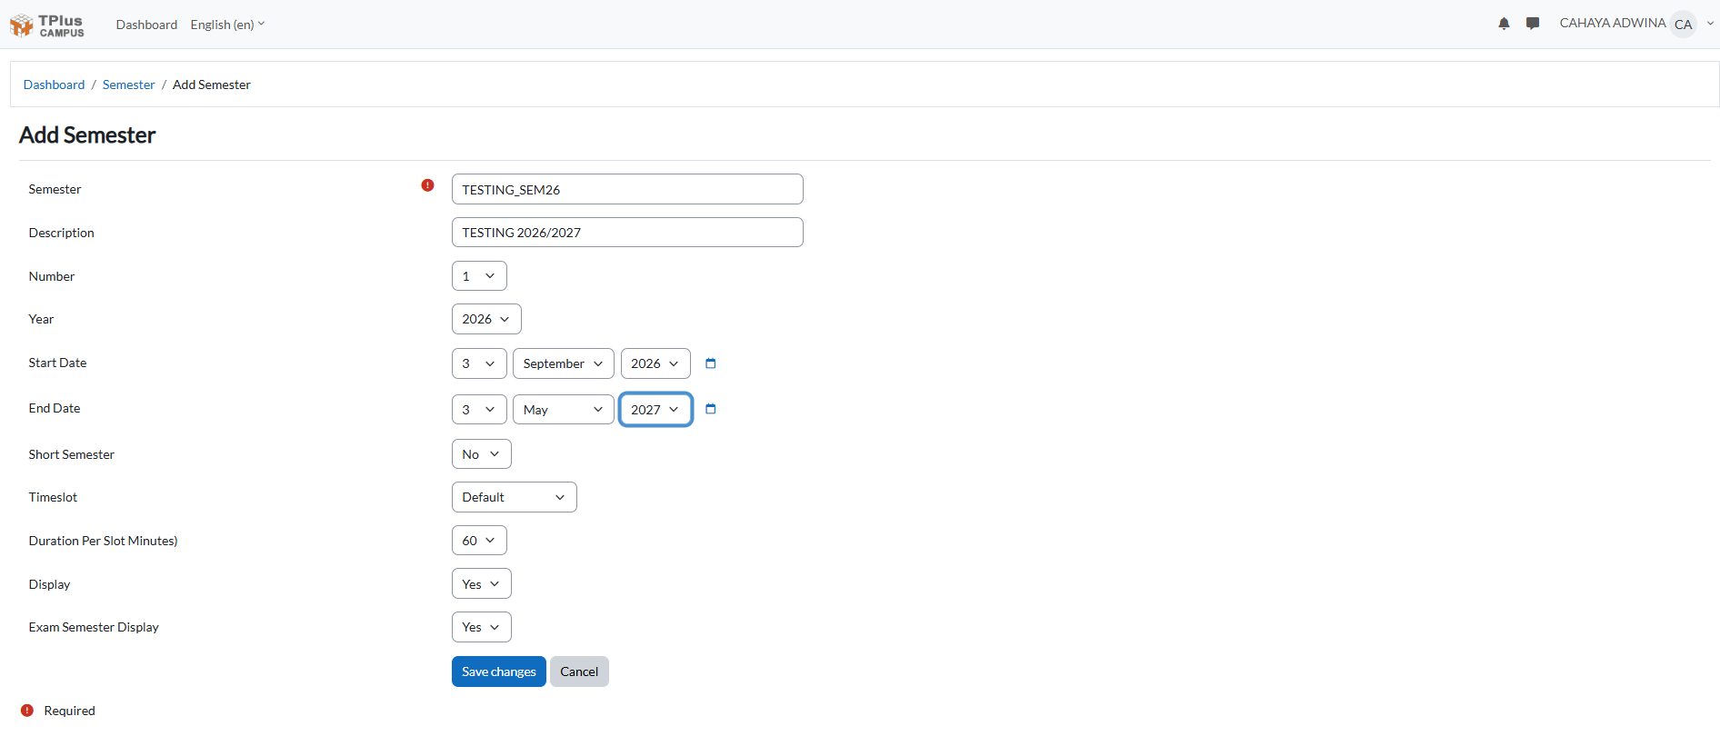Image resolution: width=1720 pixels, height=756 pixels.
Task: Focus the Description input field
Action: tap(627, 233)
